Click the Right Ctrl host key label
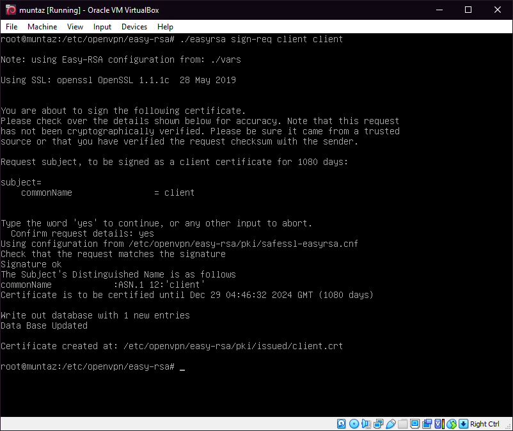The image size is (513, 431). coord(485,424)
